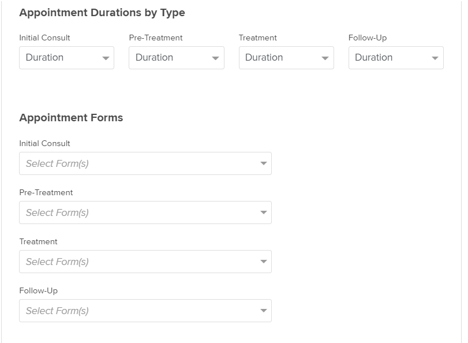
Task: Click the Pre-Treatment label above the Duration dropdown
Action: click(x=155, y=38)
